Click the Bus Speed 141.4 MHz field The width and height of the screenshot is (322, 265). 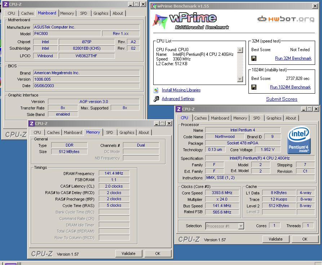[x=222, y=206]
